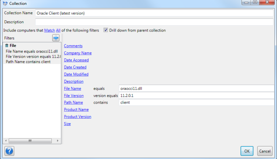Select the File node in Filters tree
Image resolution: width=277 pixels, height=159 pixels.
tap(13, 45)
